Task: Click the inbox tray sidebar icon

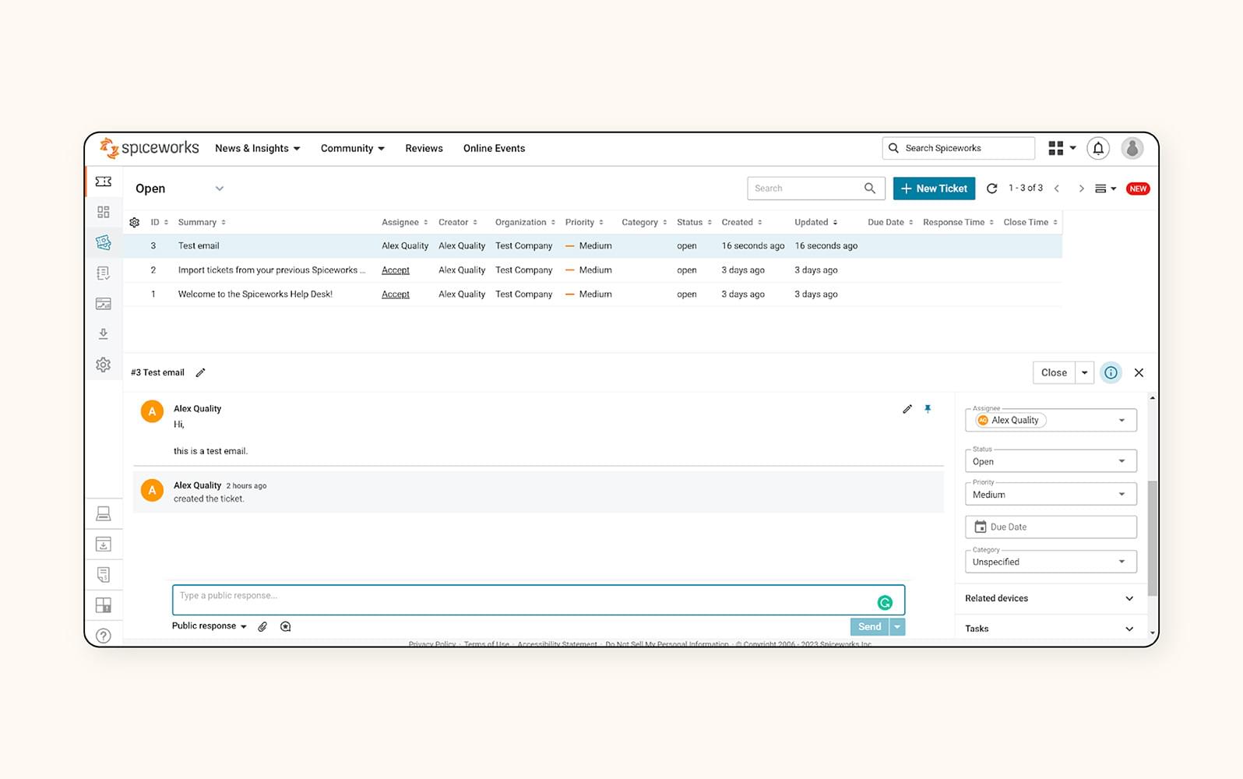Action: coord(104,544)
